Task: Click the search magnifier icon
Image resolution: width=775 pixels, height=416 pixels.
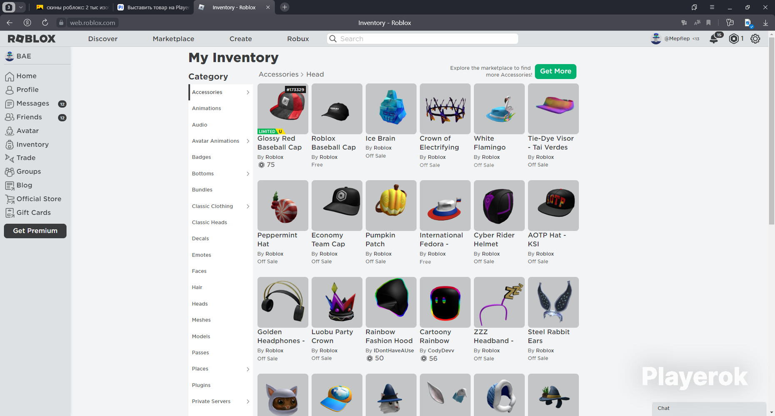Action: tap(333, 39)
